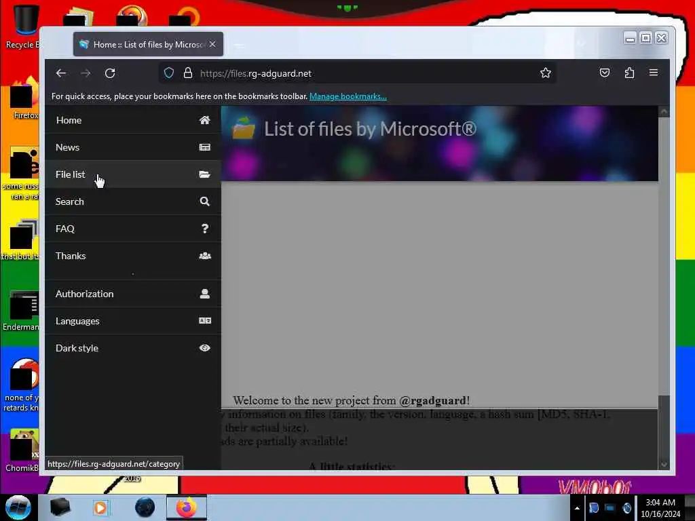695x521 pixels.
Task: Click the user icon beside Authorization
Action: point(204,294)
